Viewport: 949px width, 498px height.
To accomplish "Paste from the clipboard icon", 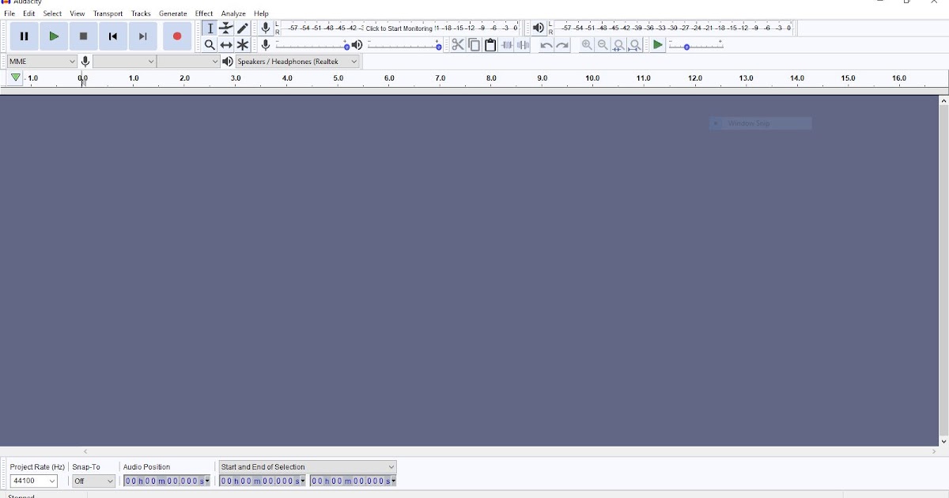I will click(x=490, y=45).
